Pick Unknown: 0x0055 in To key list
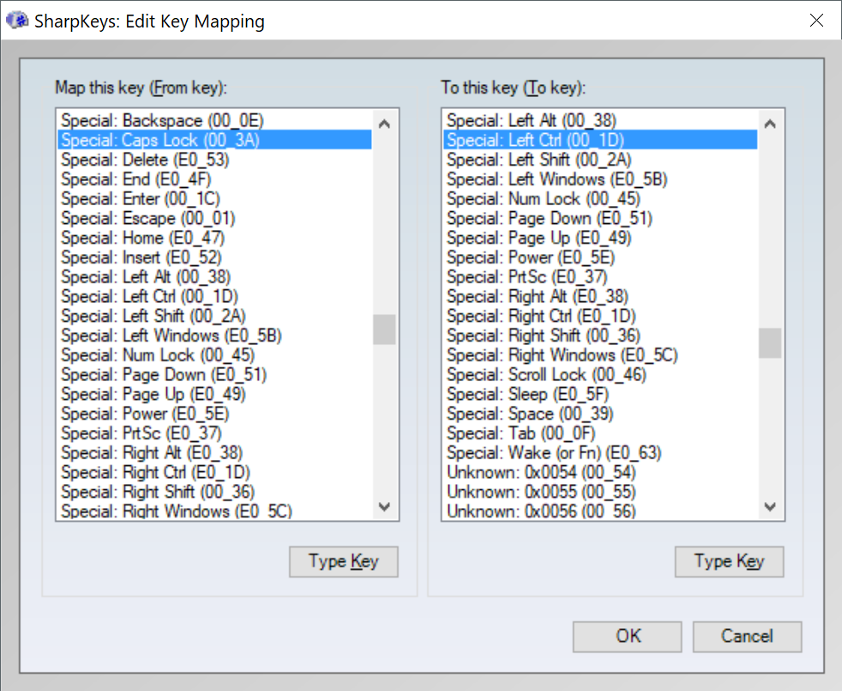 (600, 492)
